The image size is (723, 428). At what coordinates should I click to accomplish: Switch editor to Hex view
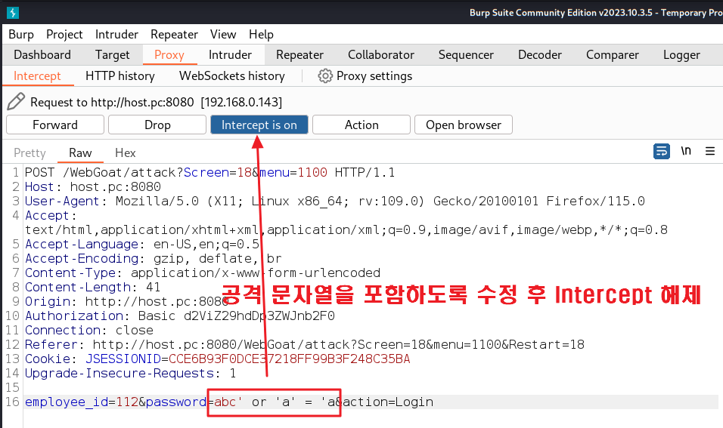pos(126,152)
